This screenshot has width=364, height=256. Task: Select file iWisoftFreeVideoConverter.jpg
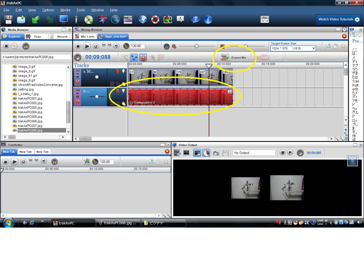click(40, 85)
